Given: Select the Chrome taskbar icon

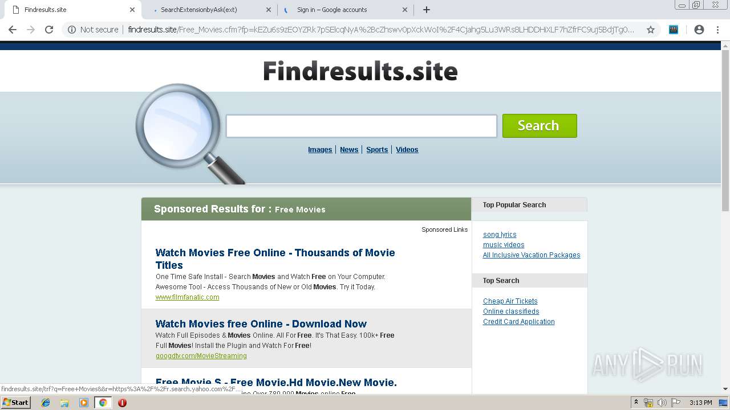Looking at the screenshot, I should coord(103,403).
